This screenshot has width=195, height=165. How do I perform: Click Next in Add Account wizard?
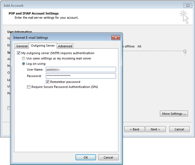click(x=155, y=129)
